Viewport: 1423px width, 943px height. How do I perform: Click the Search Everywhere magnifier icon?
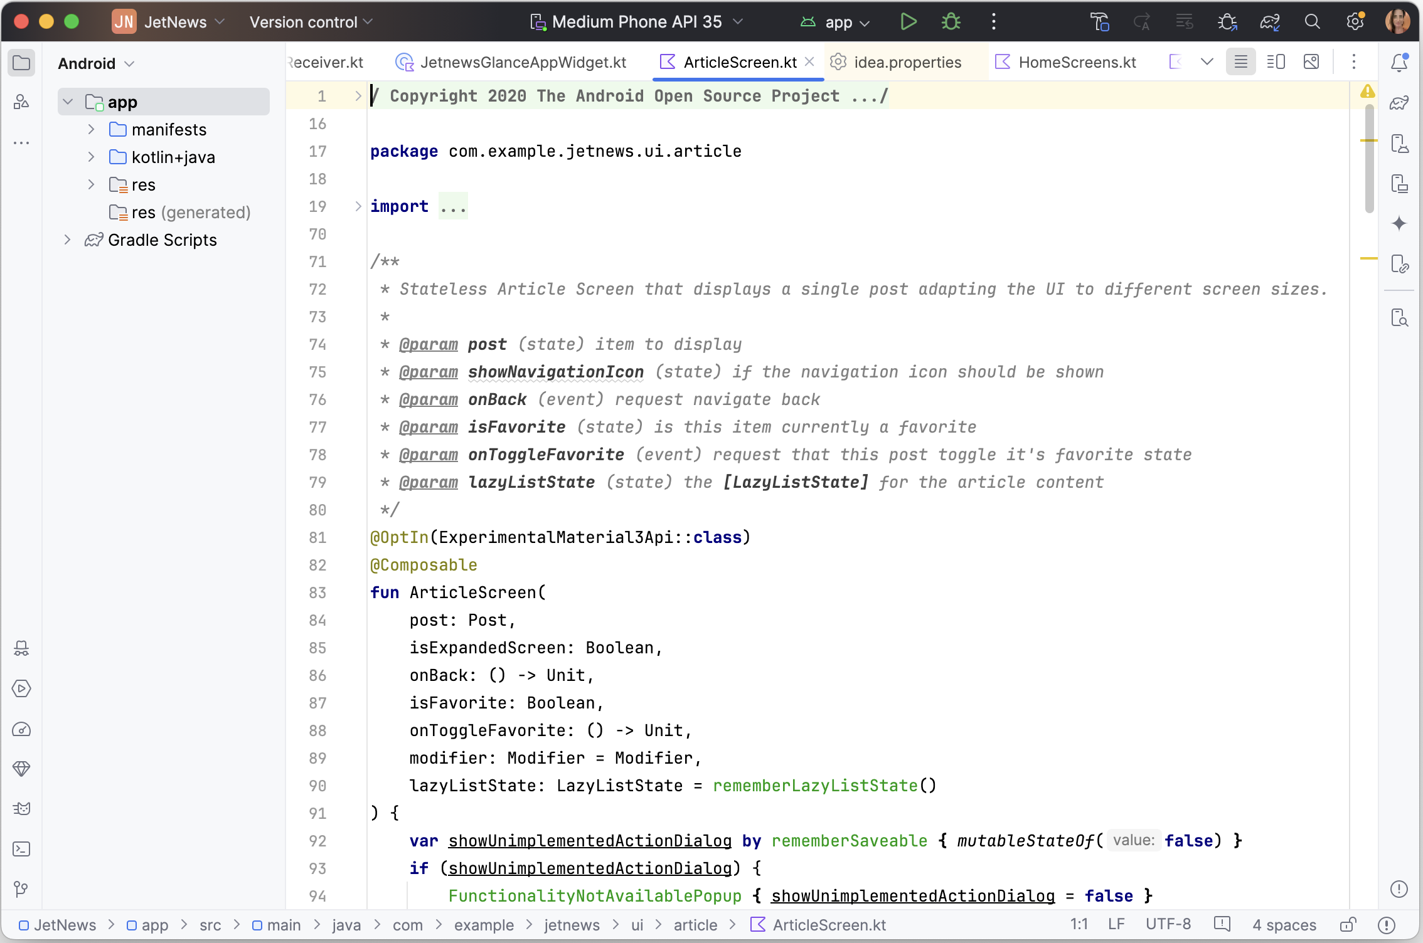coord(1312,22)
